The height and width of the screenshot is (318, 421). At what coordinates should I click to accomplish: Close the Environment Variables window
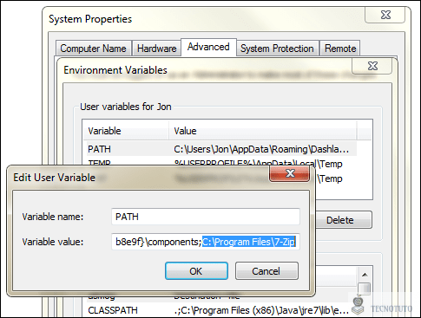point(372,66)
